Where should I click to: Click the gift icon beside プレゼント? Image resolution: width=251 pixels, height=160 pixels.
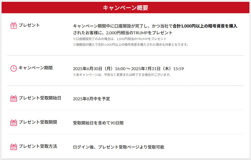coord(14,25)
